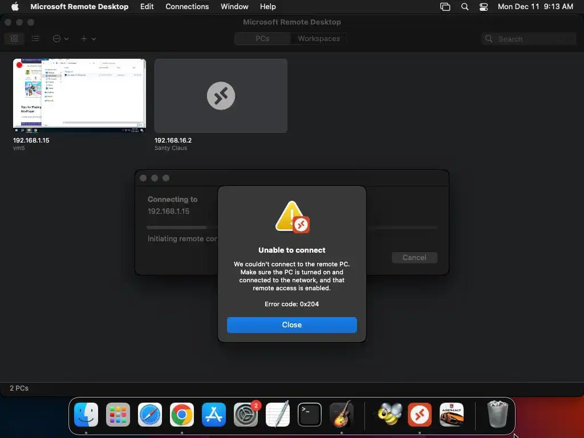Open the Microsoft Remote Desktop app menu
The width and height of the screenshot is (584, 438).
click(79, 6)
